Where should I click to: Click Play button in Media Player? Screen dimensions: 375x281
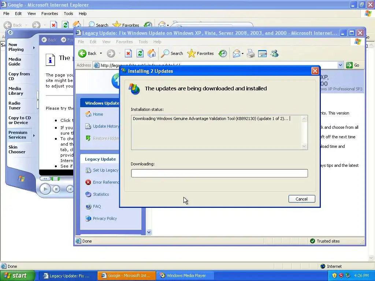pos(45,189)
